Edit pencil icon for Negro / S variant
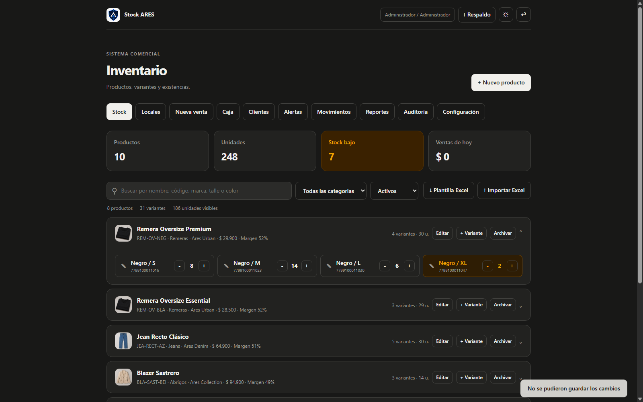This screenshot has height=402, width=643. [x=123, y=266]
